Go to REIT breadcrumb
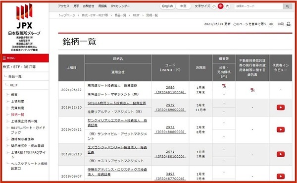 click(x=136, y=15)
